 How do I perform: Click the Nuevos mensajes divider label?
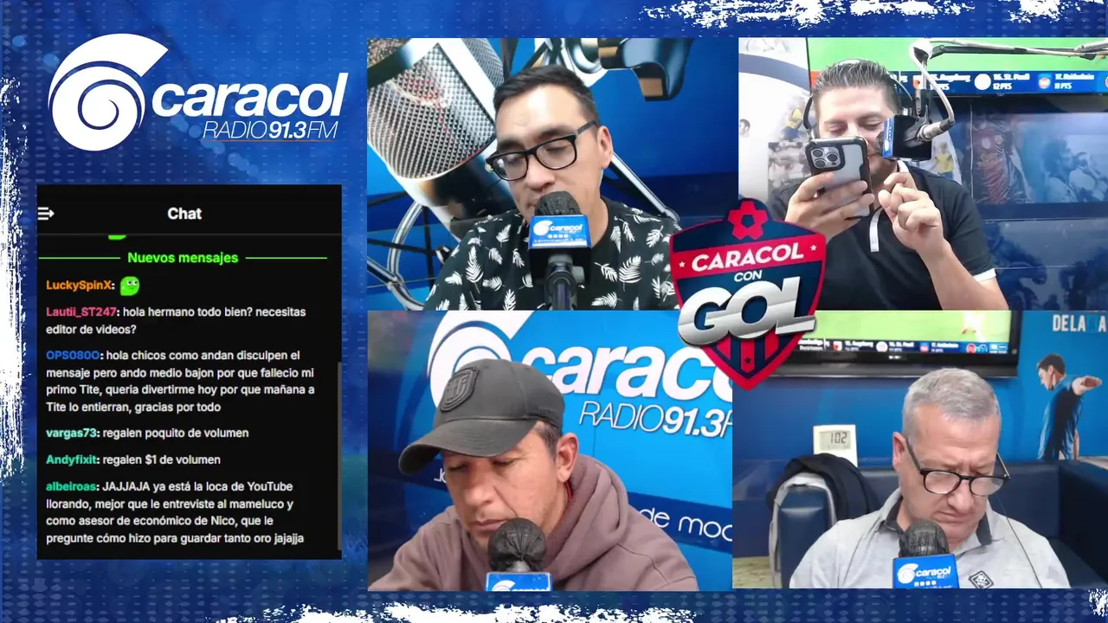(183, 258)
